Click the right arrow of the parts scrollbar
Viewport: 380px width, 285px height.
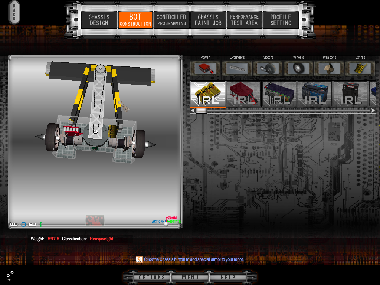373,111
